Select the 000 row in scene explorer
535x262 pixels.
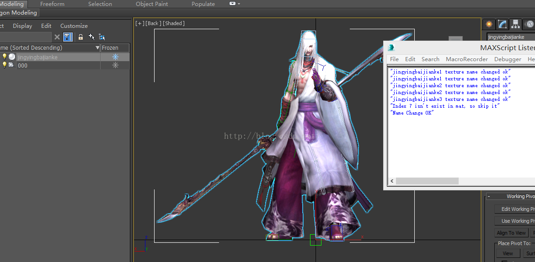point(65,65)
